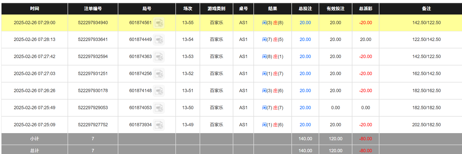Click the 备注 column header
Image resolution: width=462 pixels, height=154 pixels.
[x=420, y=8]
